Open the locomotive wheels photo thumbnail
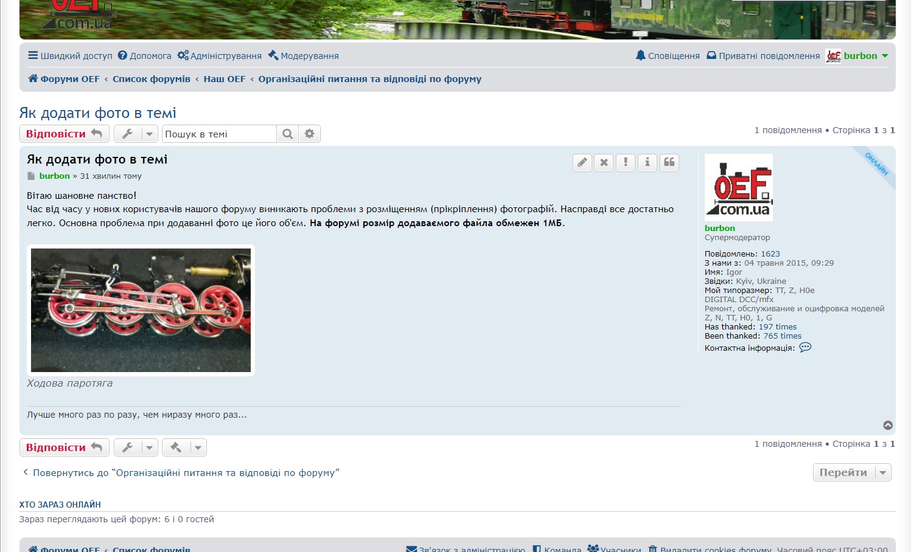The image size is (911, 552). click(141, 310)
